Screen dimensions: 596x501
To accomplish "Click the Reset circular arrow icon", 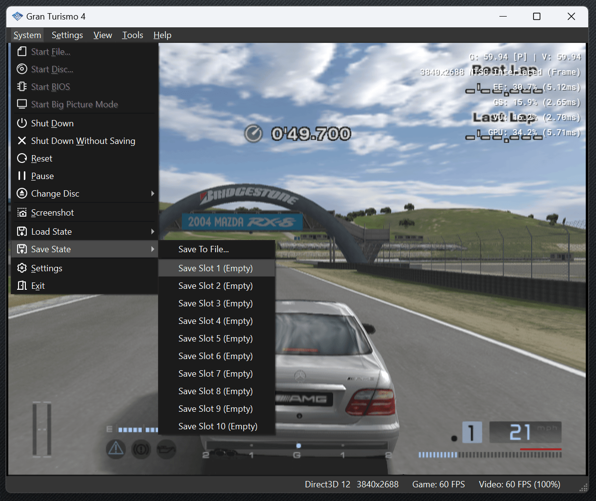I will 21,159.
